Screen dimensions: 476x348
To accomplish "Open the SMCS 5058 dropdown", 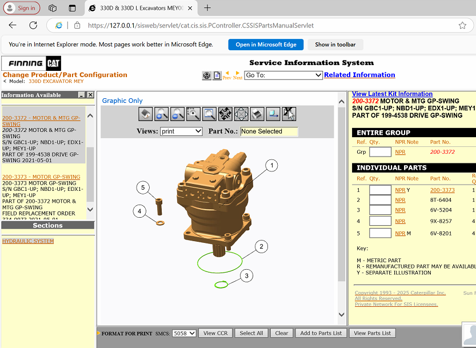I will 183,333.
